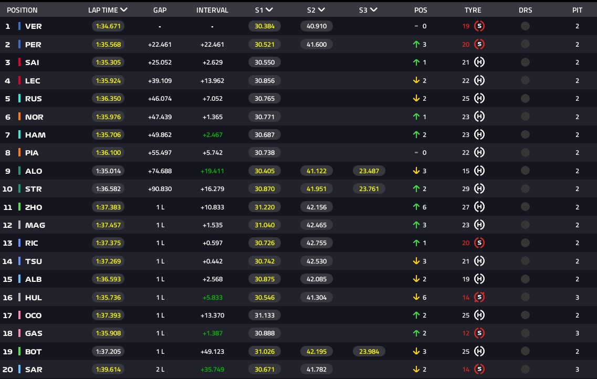Click Hulkenberg's soft tyre icon
597x379 pixels.
point(479,297)
